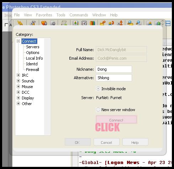Enable the New server window option
The height and width of the screenshot is (169, 174).
coord(98,109)
